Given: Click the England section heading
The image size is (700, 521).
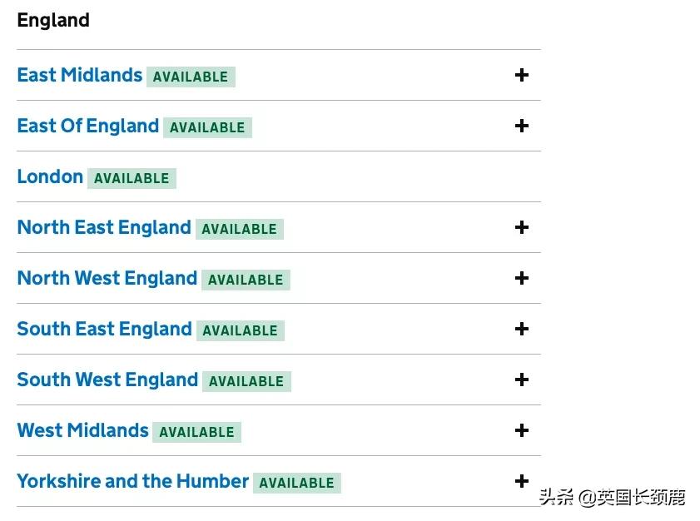Looking at the screenshot, I should [x=53, y=20].
